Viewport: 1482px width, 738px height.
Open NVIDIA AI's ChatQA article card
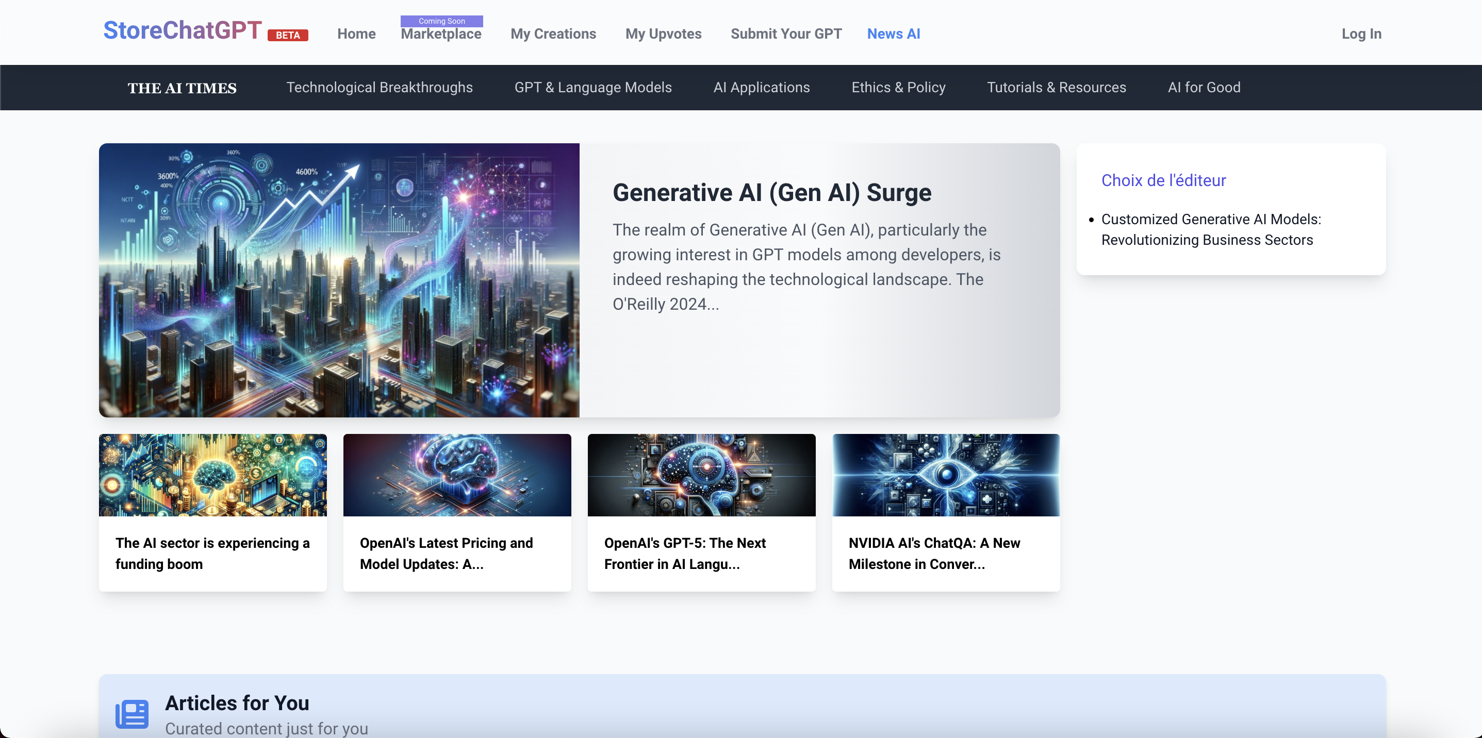tap(945, 553)
